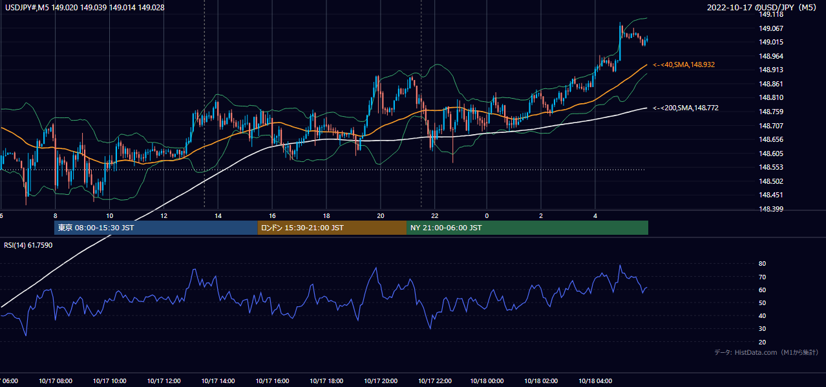Image resolution: width=826 pixels, height=387 pixels.
Task: Click hour tick '0' under the price chart
Action: [x=487, y=215]
